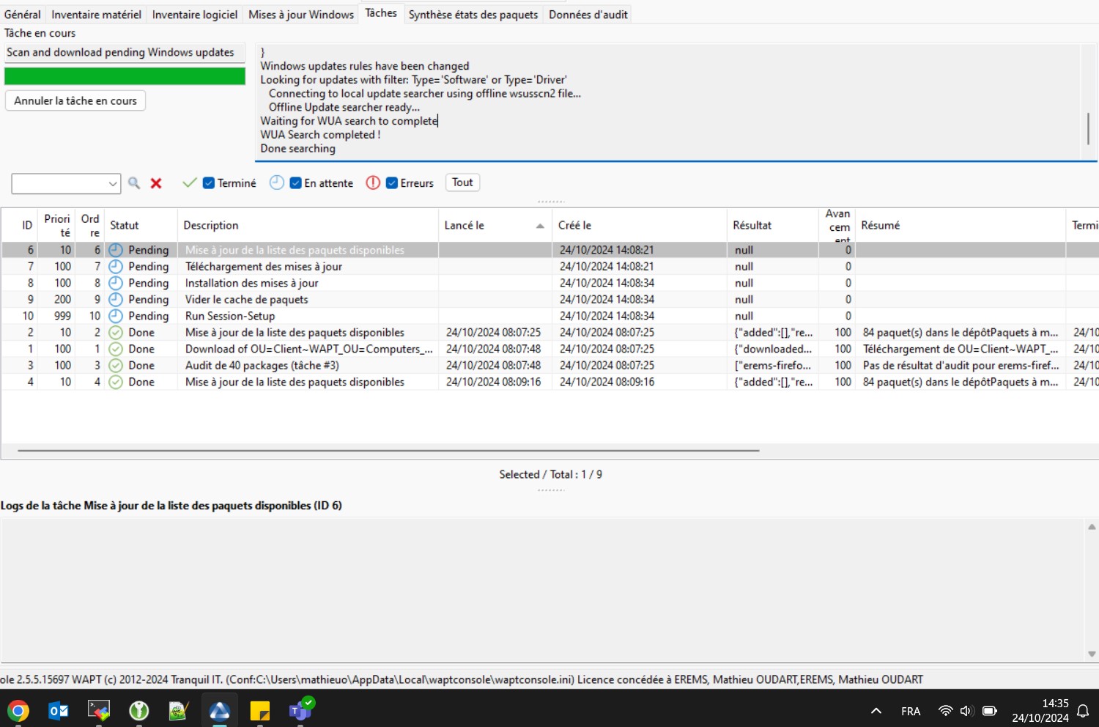Click the Tout filter button
This screenshot has width=1099, height=727.
click(462, 182)
